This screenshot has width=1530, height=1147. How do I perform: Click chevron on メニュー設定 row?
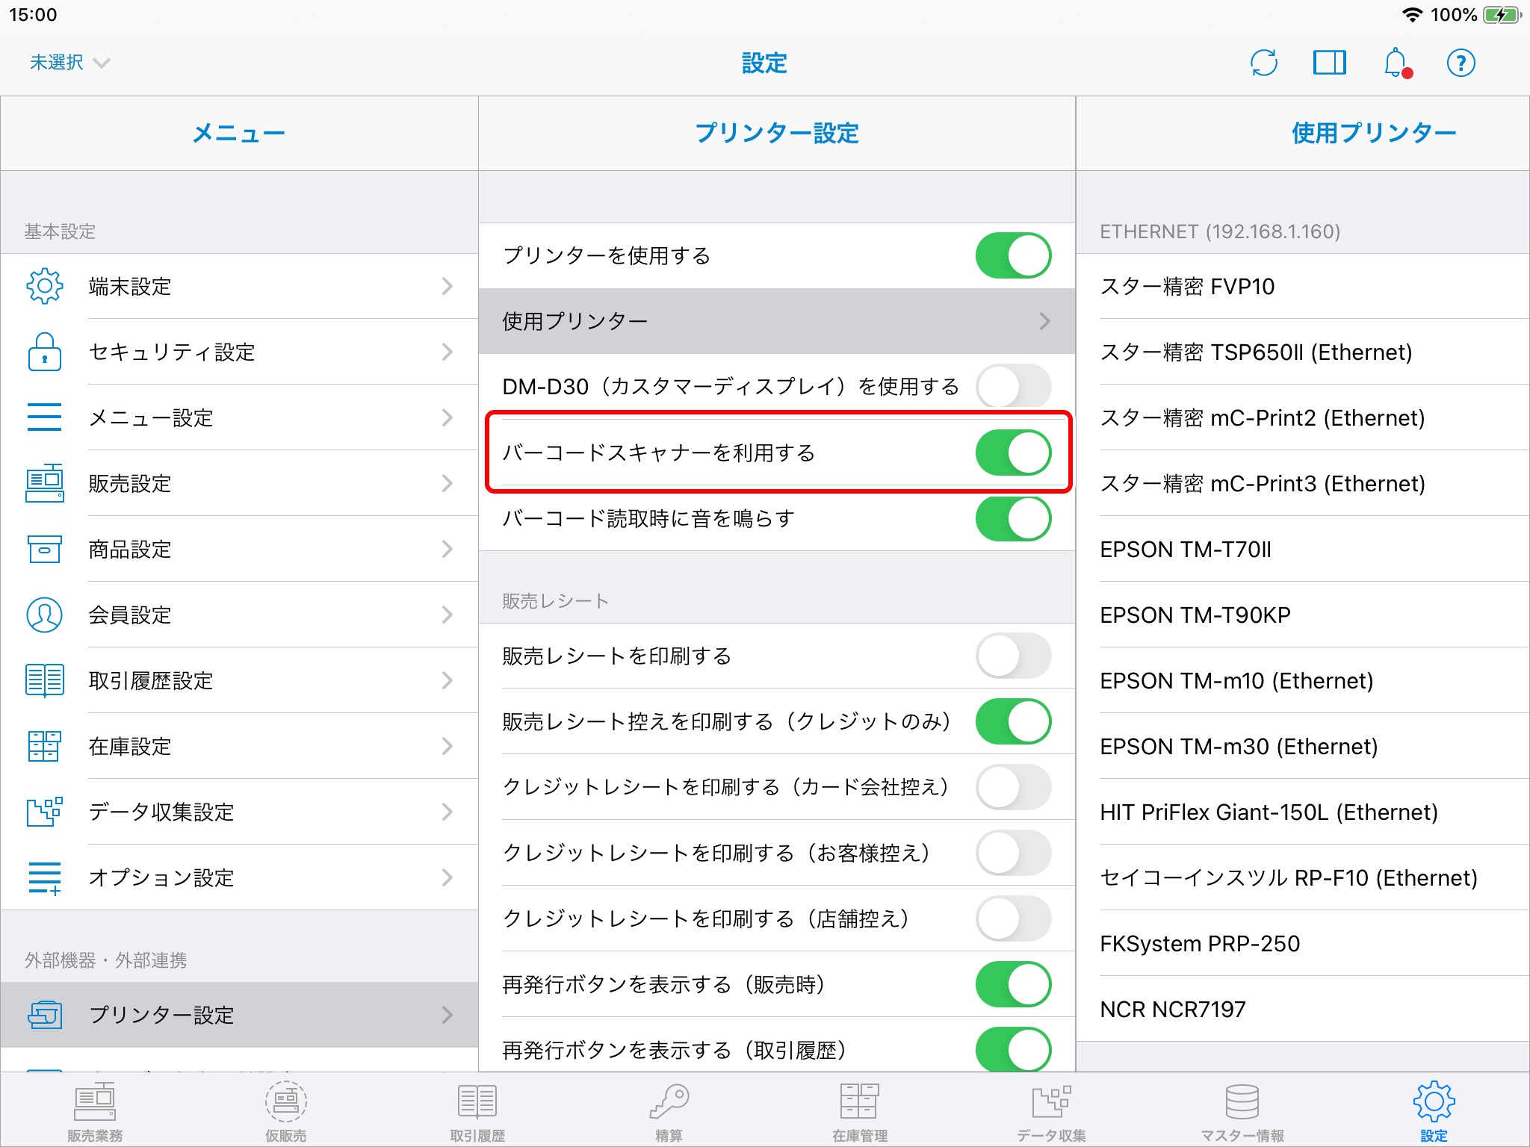tap(447, 417)
